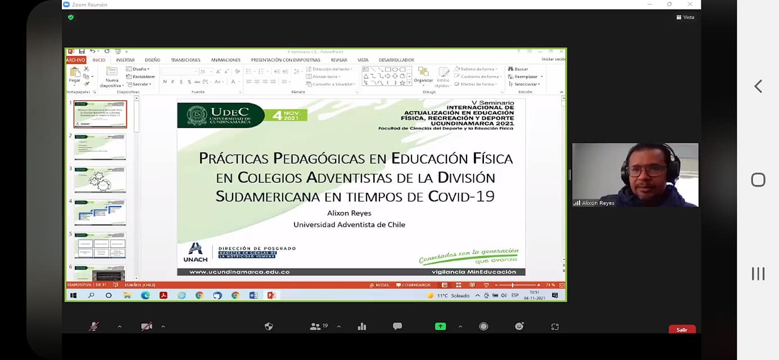This screenshot has width=779, height=360.
Task: Open the Zoom chat bubble
Action: pos(397,326)
